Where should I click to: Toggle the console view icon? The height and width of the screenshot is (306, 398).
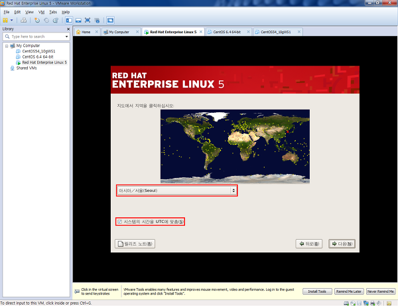click(110, 21)
